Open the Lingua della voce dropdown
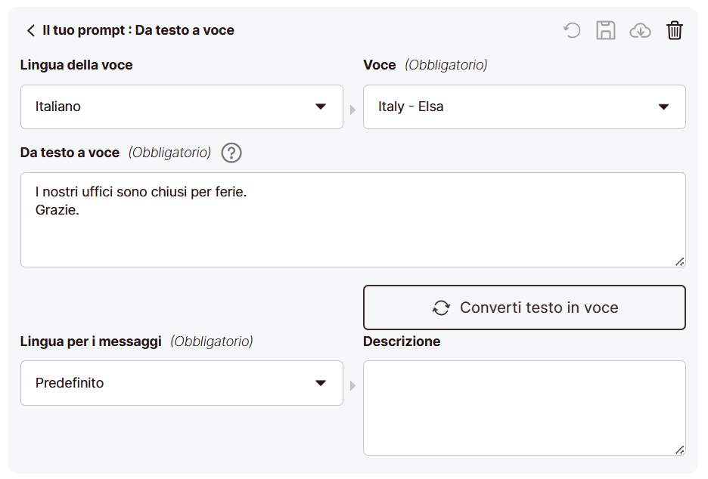The width and height of the screenshot is (708, 479). click(x=182, y=107)
